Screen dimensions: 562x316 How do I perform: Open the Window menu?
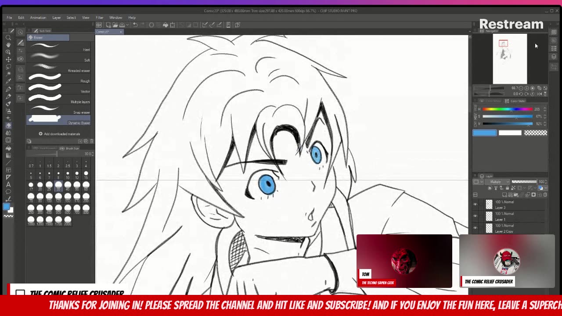(x=115, y=18)
